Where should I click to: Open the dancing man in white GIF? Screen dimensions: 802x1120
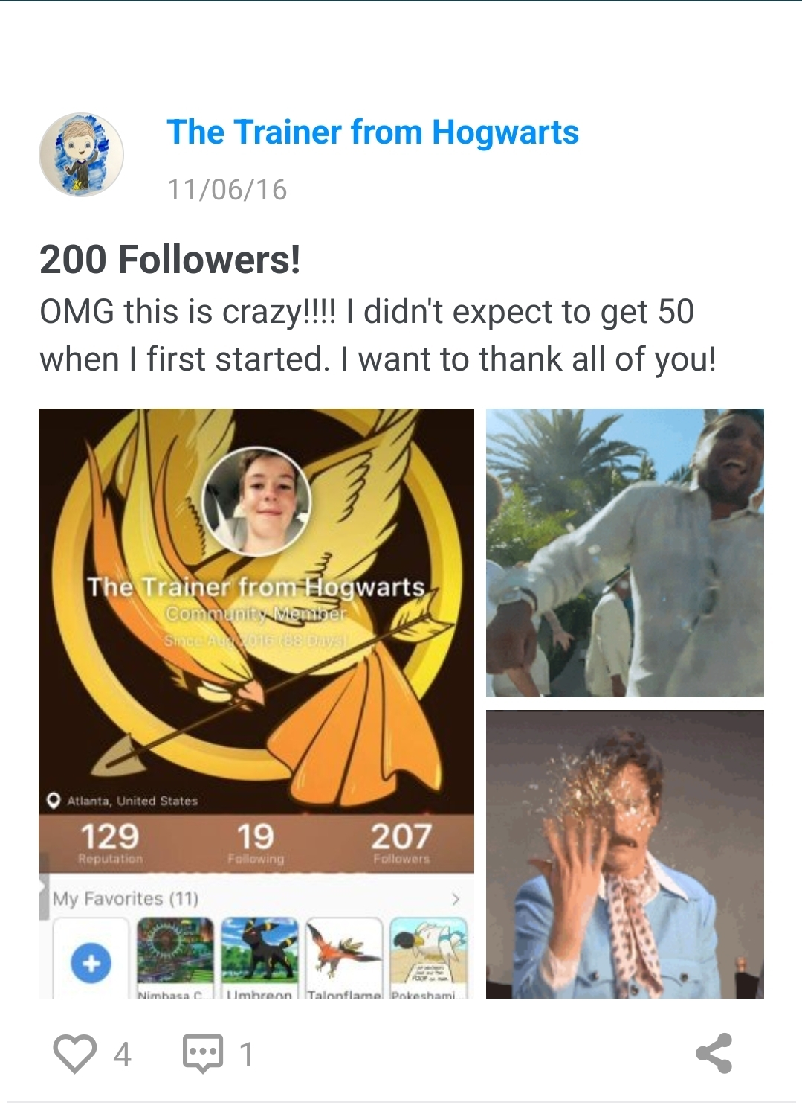coord(625,552)
